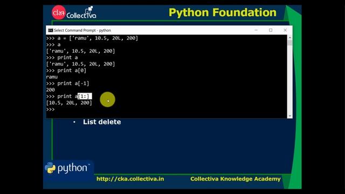Click the output '200' line

click(x=50, y=90)
